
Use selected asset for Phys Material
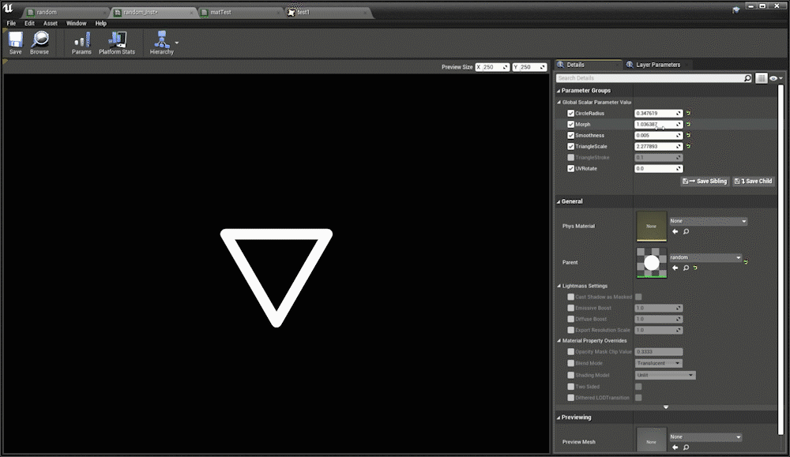point(675,231)
